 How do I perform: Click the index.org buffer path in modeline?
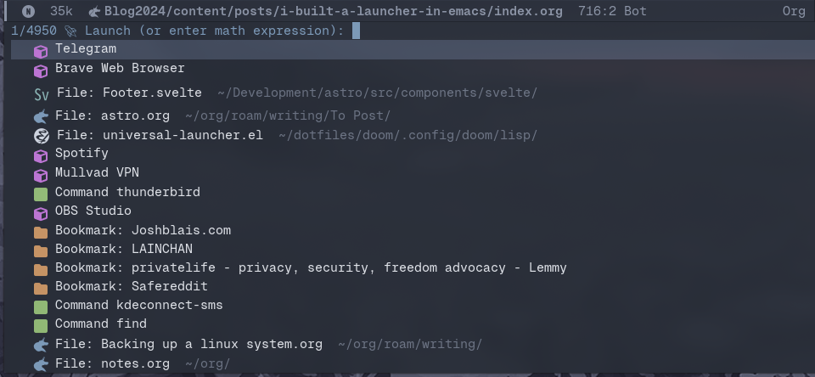click(x=333, y=11)
